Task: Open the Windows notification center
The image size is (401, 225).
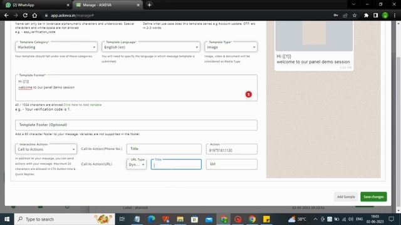Action: [x=391, y=219]
